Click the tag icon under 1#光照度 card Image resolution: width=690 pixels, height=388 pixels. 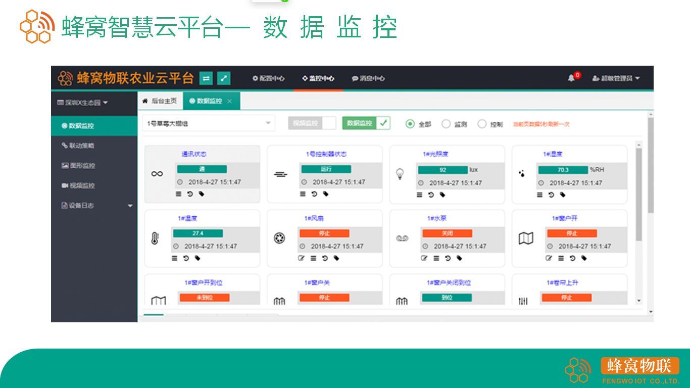click(x=442, y=195)
